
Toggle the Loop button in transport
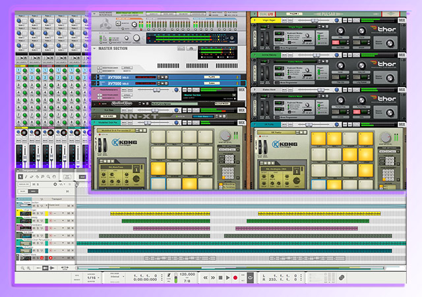click(x=249, y=278)
